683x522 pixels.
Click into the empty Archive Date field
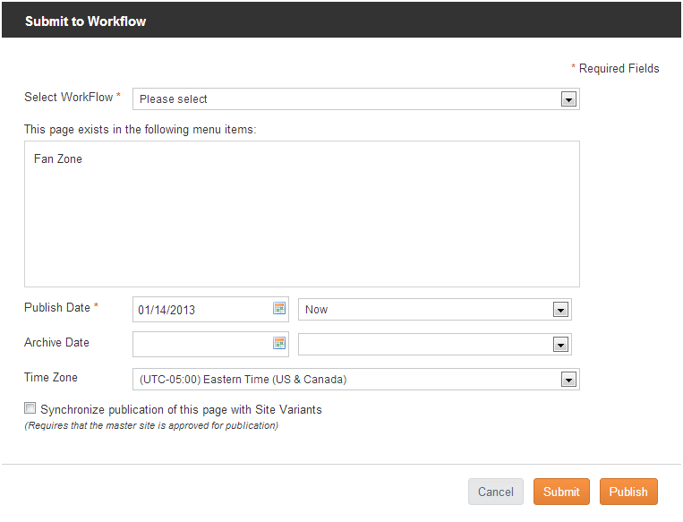(202, 344)
